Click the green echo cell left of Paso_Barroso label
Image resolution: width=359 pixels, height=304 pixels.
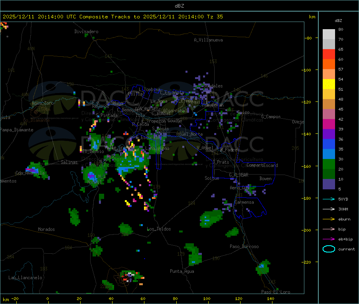(233, 232)
